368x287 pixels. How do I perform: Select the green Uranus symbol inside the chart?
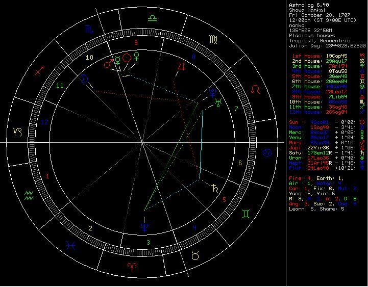(218, 102)
